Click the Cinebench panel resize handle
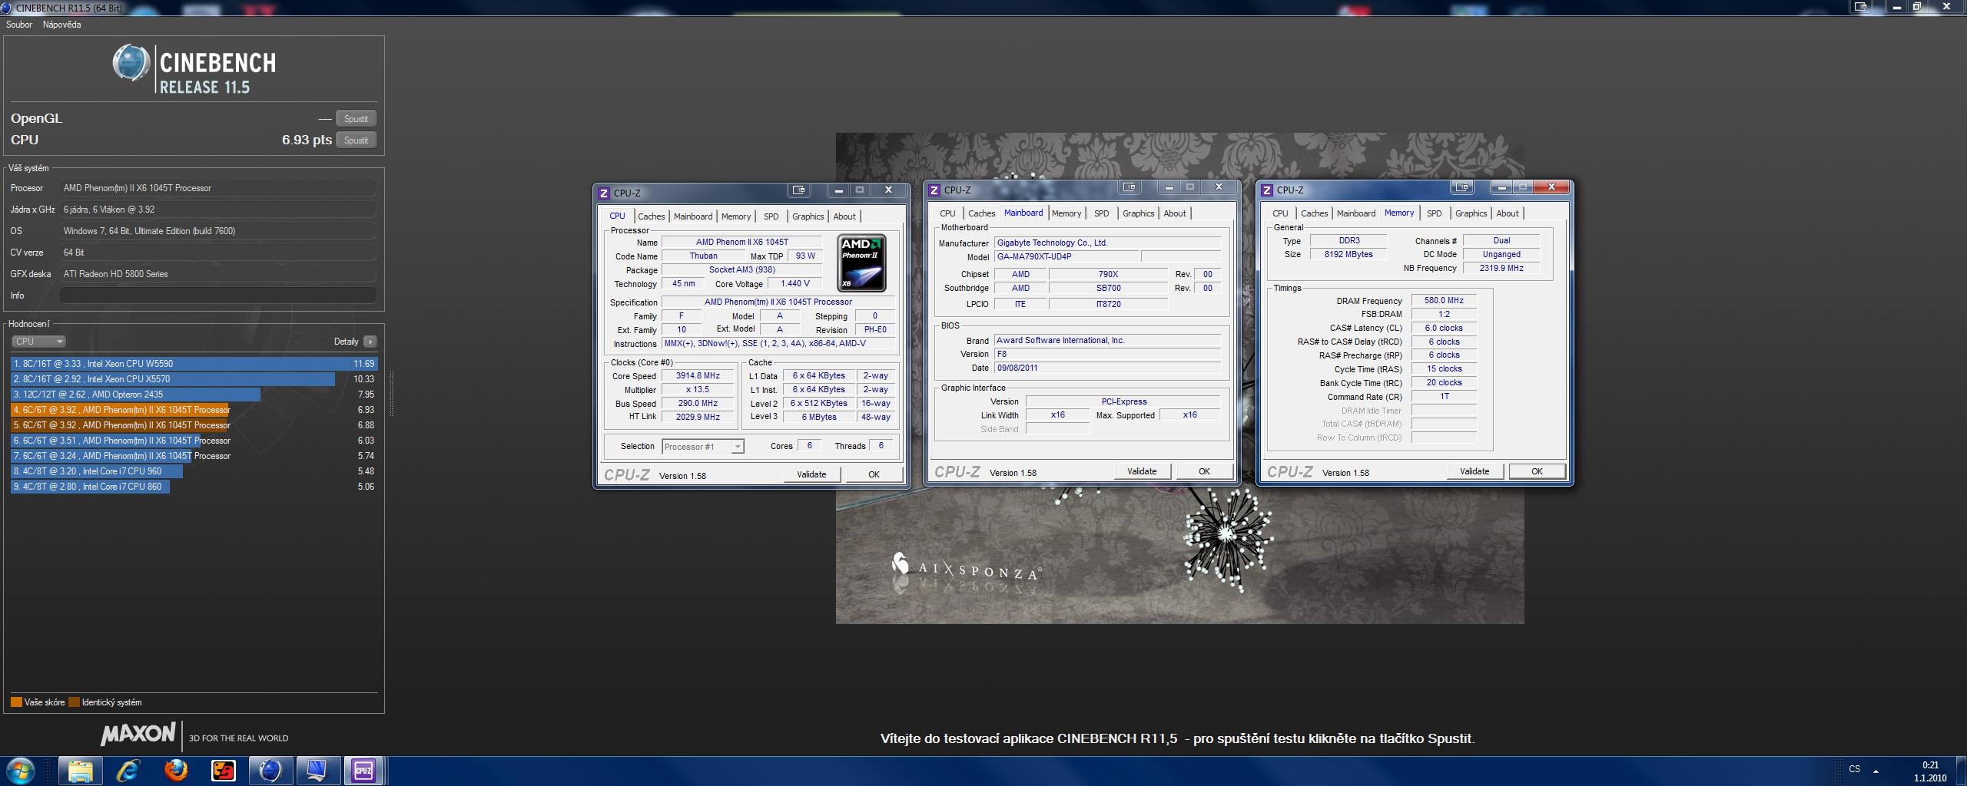1967x786 pixels. tap(392, 394)
